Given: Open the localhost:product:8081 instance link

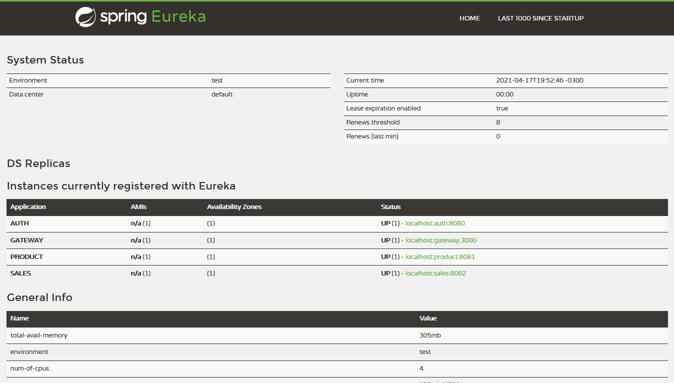Looking at the screenshot, I should pos(440,257).
